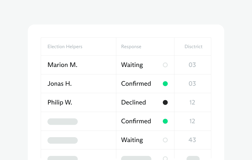Click Declined response for Philip W.
The width and height of the screenshot is (252, 160).
134,103
